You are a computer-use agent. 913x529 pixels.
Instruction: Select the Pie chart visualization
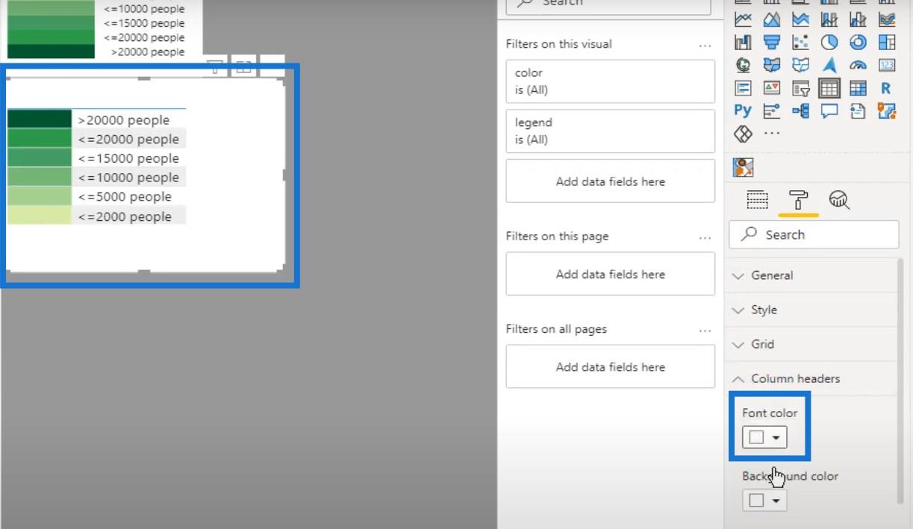pyautogui.click(x=829, y=42)
